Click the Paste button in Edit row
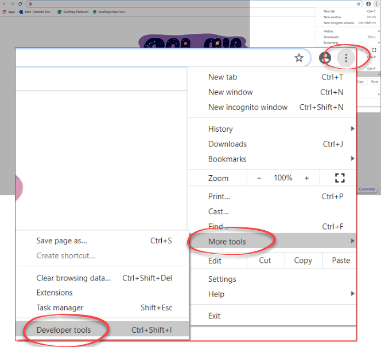Viewport: 381px width, 347px height. (x=341, y=260)
